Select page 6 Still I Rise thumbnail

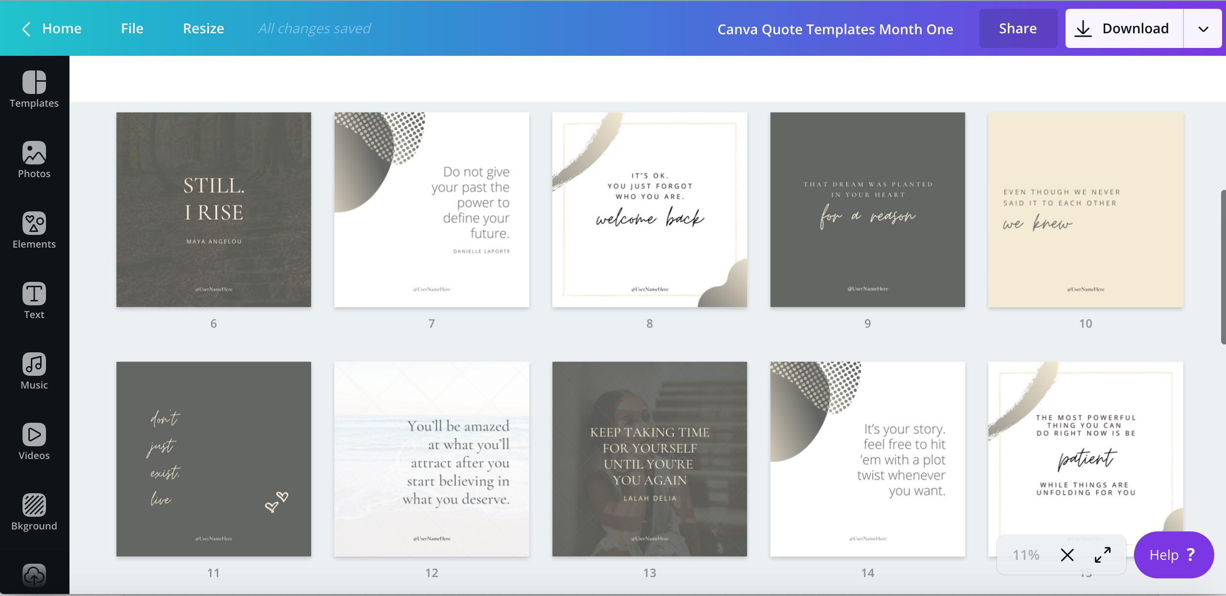pyautogui.click(x=214, y=210)
